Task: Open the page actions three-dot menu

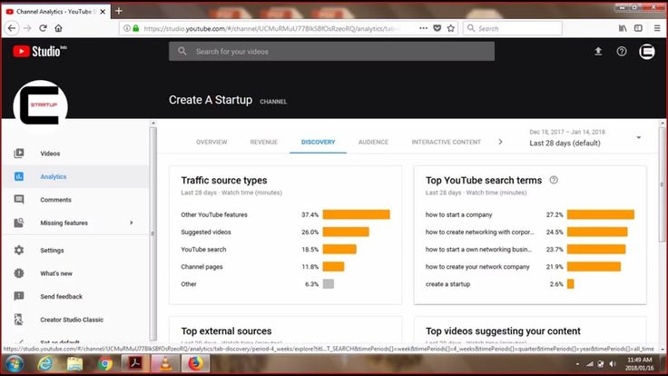Action: (x=423, y=28)
